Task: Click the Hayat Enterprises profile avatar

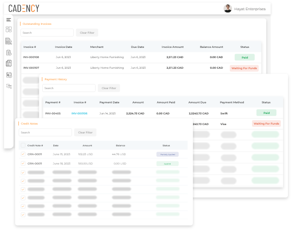Action: [228, 8]
